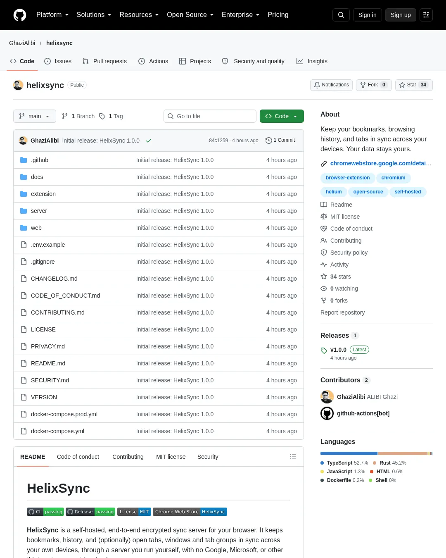Click the Sign up button
This screenshot has height=558, width=446.
(401, 15)
